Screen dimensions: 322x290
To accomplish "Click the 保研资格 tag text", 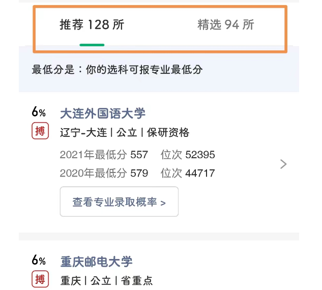I will coord(168,132).
